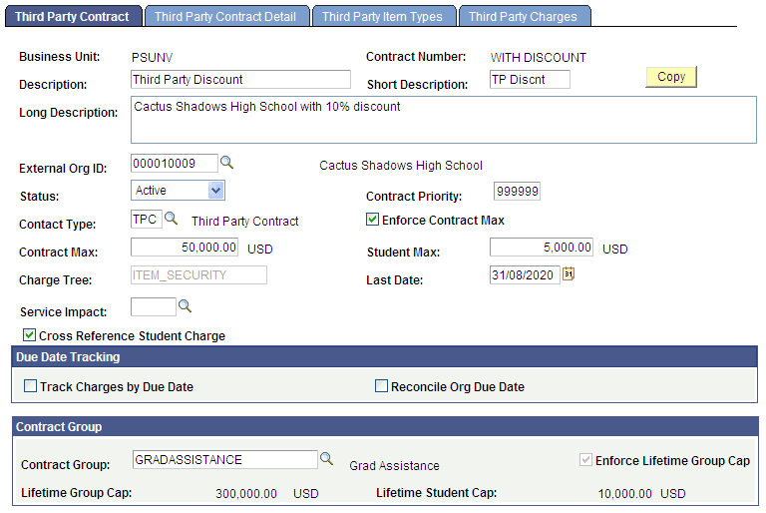This screenshot has height=513, width=766.
Task: Open Third Party Item Types tab
Action: [383, 16]
